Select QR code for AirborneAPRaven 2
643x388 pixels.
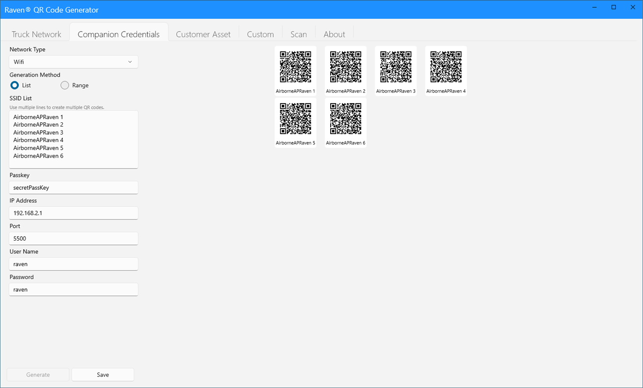[x=345, y=71]
